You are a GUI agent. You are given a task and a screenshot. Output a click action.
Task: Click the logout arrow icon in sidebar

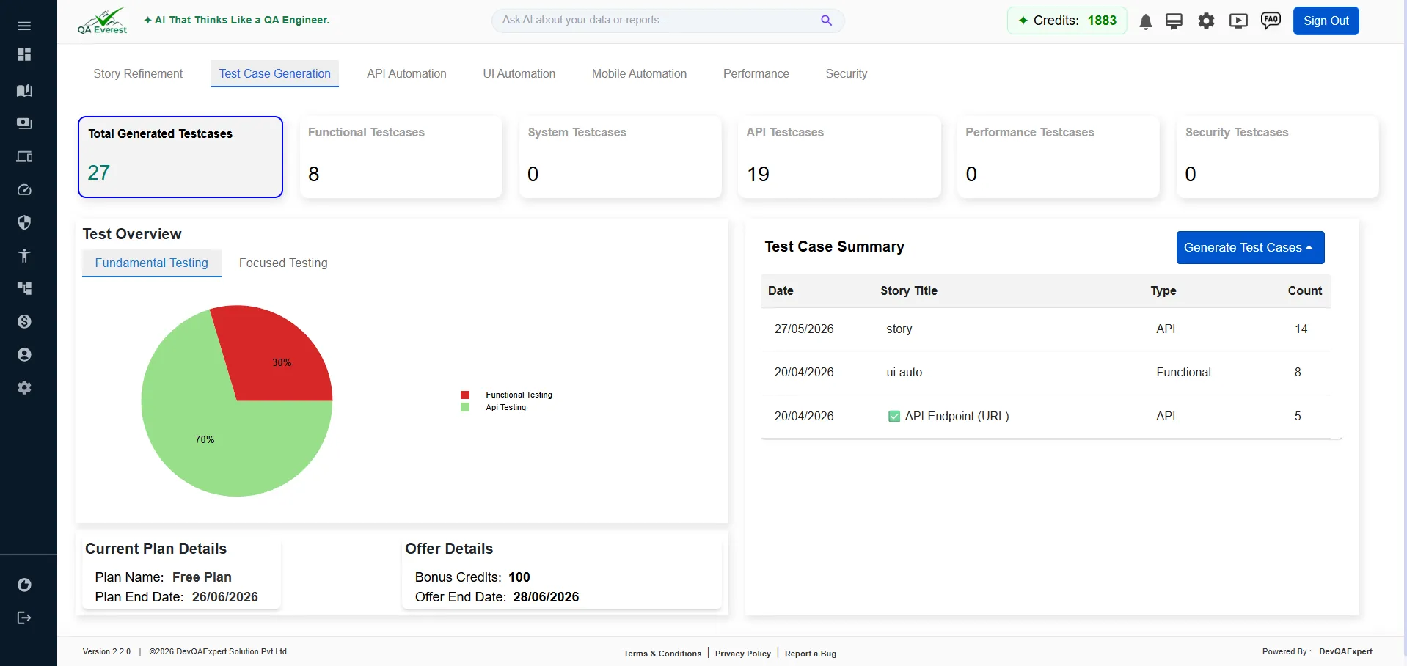tap(24, 618)
